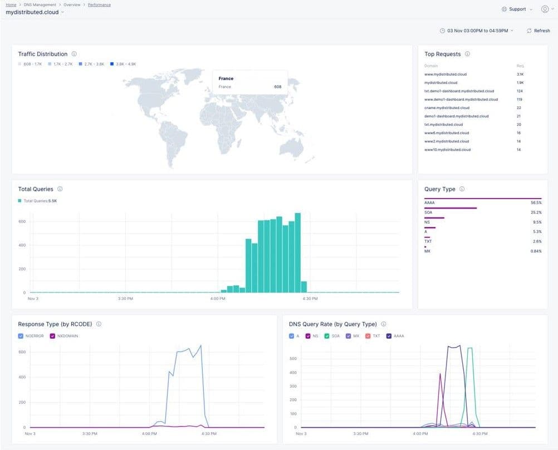This screenshot has width=558, height=450.
Task: Select the 3.8K-4.9K color swatch in Traffic Distribution
Action: (x=111, y=63)
